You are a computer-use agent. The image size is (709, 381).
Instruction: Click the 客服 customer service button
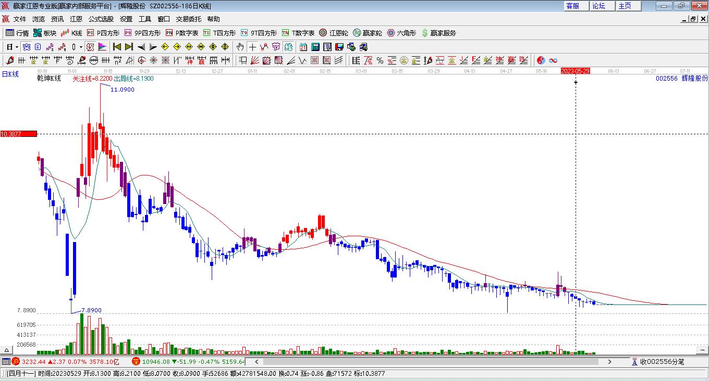(575, 6)
